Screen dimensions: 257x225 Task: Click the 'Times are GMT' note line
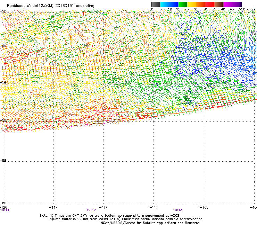pyautogui.click(x=110, y=216)
